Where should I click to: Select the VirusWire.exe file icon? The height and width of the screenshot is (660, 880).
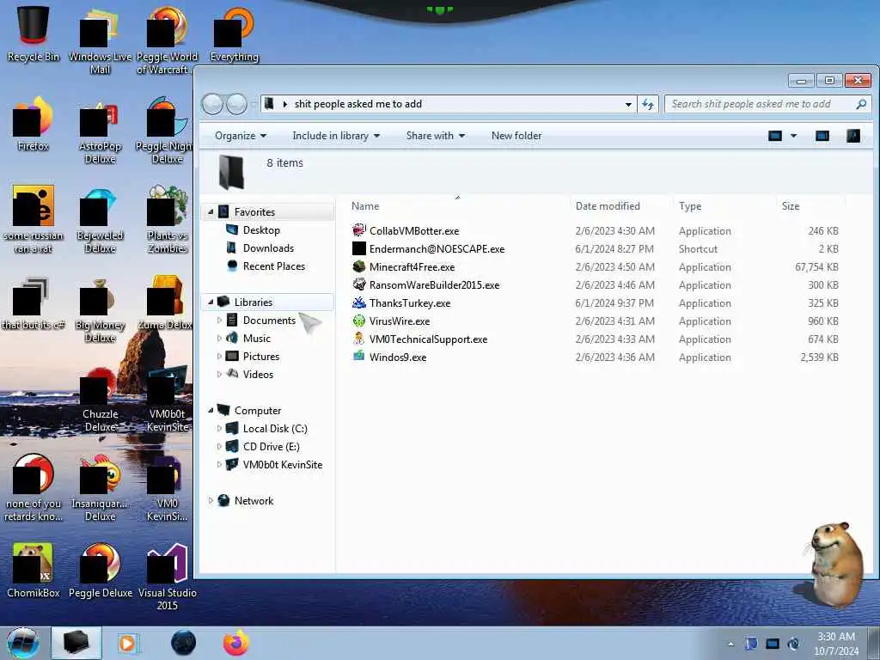point(358,321)
